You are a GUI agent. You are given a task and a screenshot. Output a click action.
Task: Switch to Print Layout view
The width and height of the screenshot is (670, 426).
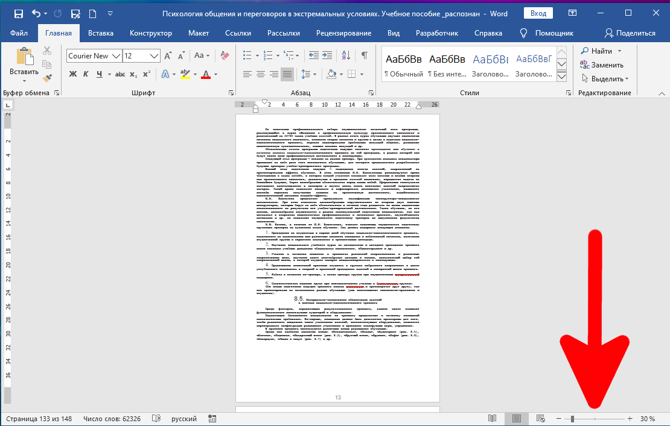tap(517, 419)
